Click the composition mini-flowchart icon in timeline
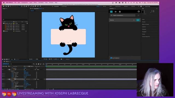The height and width of the screenshot is (98, 175). coord(34,64)
